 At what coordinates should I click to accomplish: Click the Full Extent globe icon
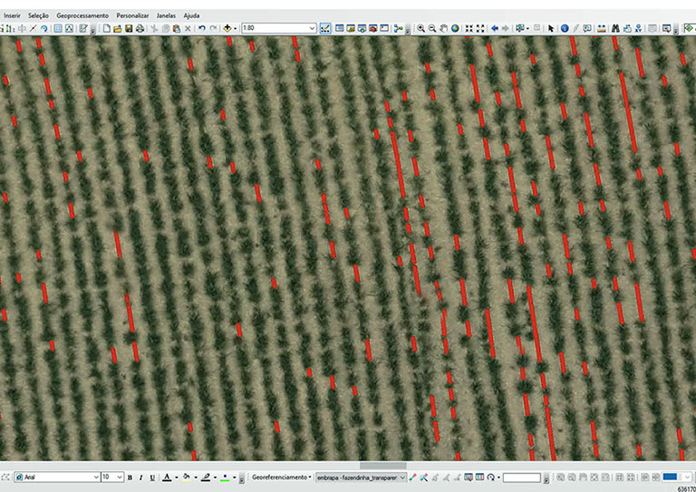click(455, 28)
